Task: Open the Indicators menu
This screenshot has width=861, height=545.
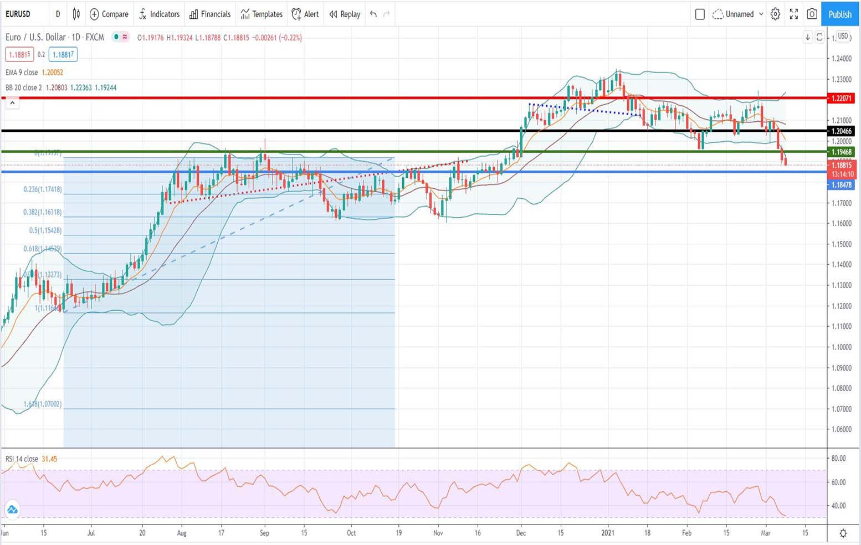Action: [159, 14]
